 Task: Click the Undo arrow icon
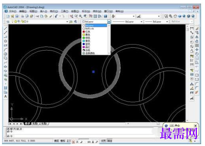[56, 16]
